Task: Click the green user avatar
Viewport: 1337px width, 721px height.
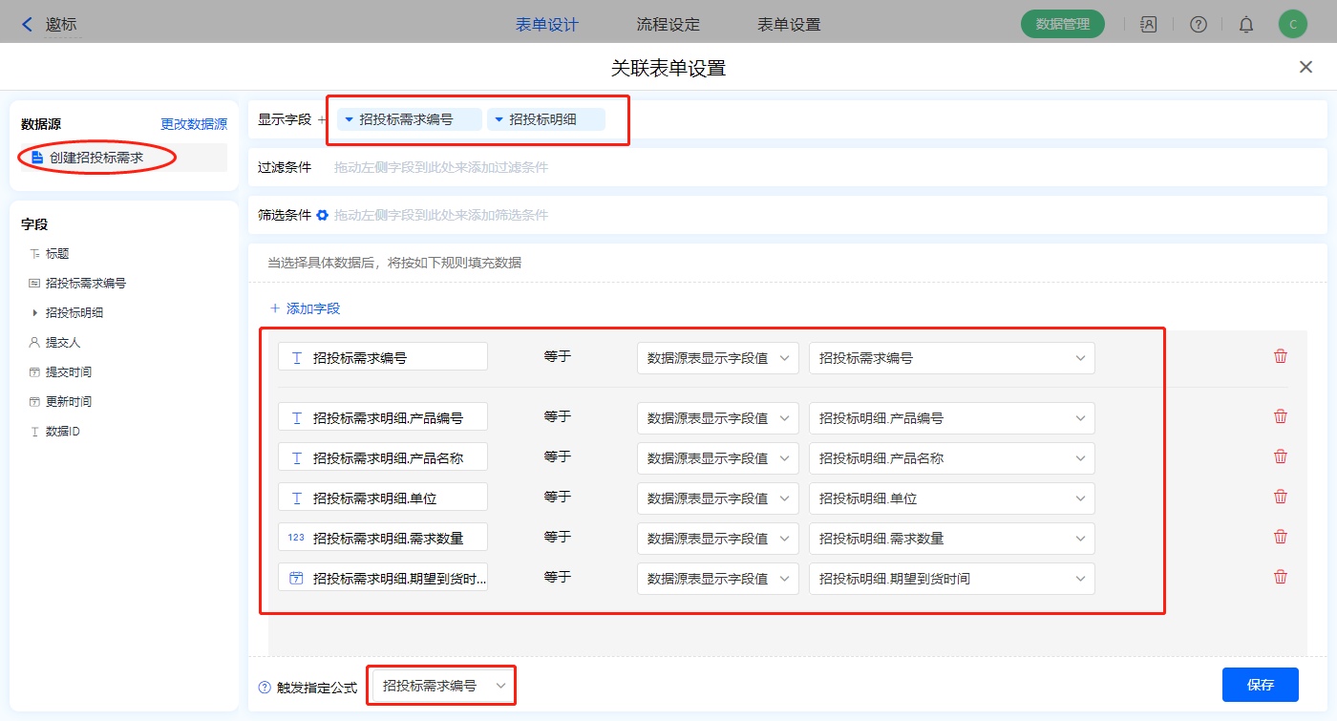Action: 1292,25
